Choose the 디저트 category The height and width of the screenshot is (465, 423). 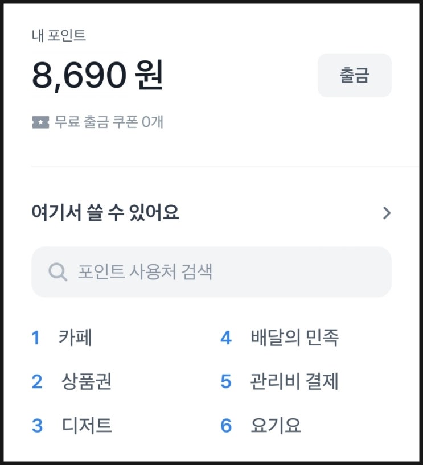pyautogui.click(x=87, y=425)
